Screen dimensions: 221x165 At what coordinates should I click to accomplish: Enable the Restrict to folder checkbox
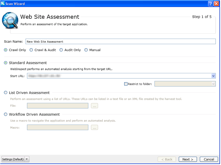click(126, 84)
